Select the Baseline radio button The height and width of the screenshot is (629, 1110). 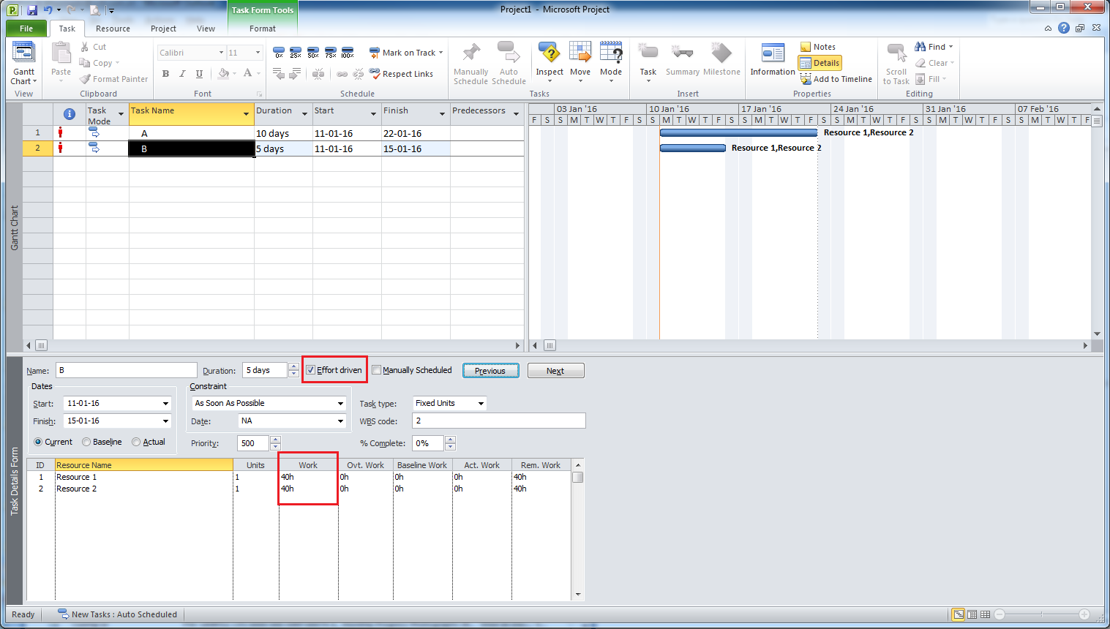[86, 442]
